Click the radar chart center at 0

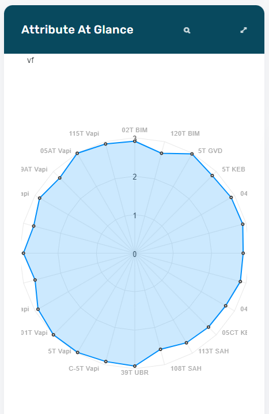pyautogui.click(x=135, y=254)
